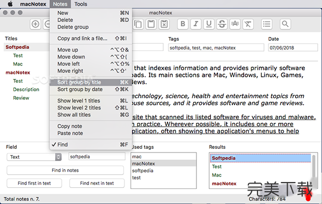Click the Tags input field
Viewport: 322px width, 204px height.
pyautogui.click(x=216, y=48)
